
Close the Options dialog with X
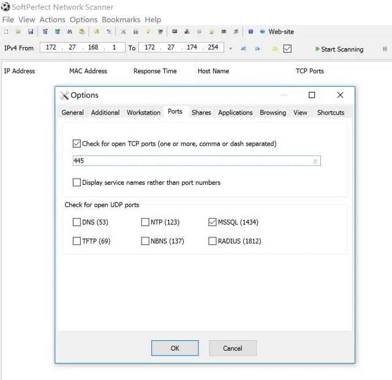340,95
